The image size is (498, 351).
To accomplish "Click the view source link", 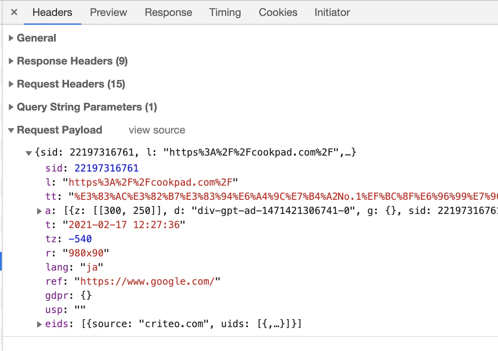I will click(x=157, y=130).
